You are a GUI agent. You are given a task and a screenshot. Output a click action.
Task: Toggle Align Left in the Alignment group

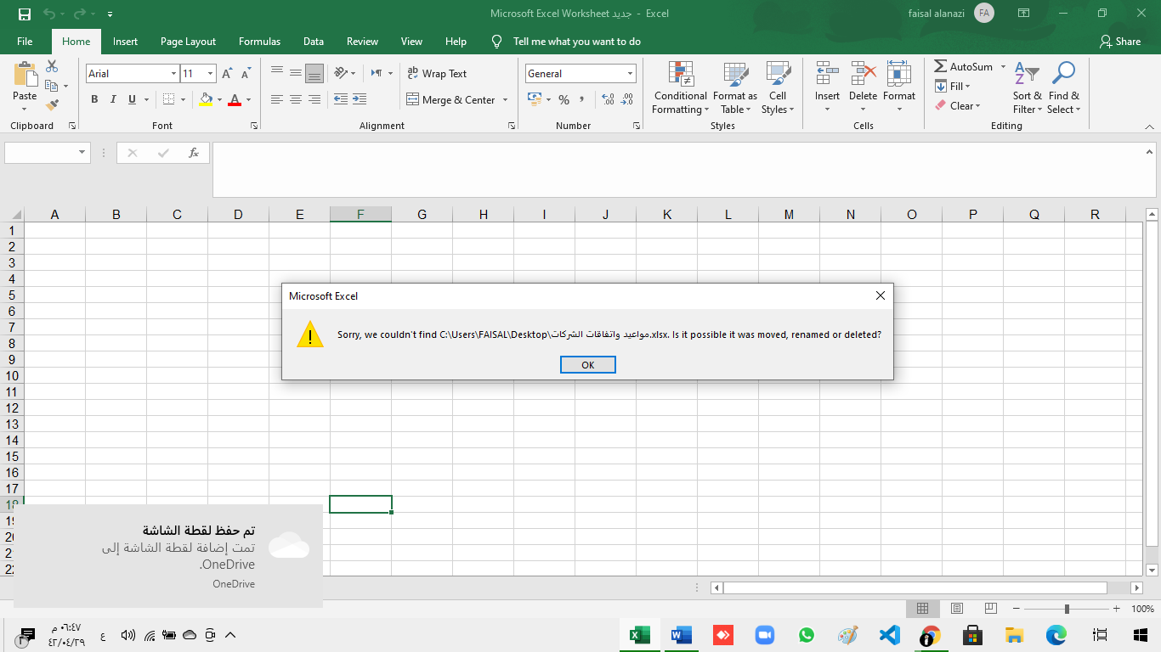(277, 99)
